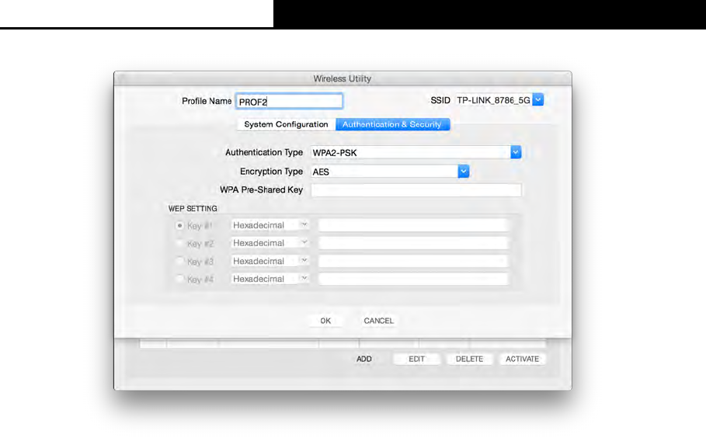The image size is (706, 441).
Task: Focus the WPA Pre-Shared Key field
Action: point(416,190)
